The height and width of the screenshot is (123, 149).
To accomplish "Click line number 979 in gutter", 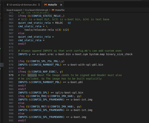I will 11,75.
